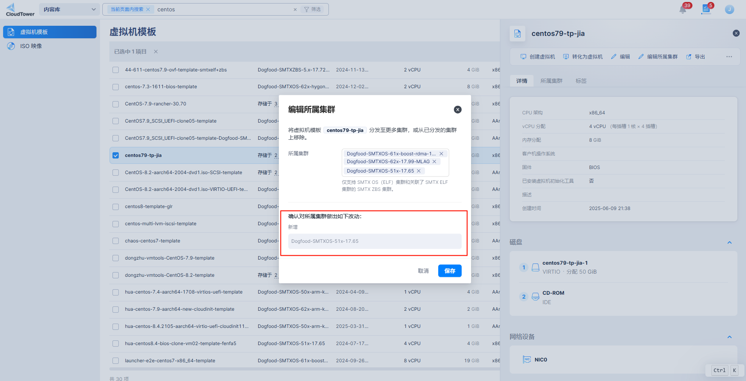
Task: Collapse the network devices section
Action: (x=729, y=337)
